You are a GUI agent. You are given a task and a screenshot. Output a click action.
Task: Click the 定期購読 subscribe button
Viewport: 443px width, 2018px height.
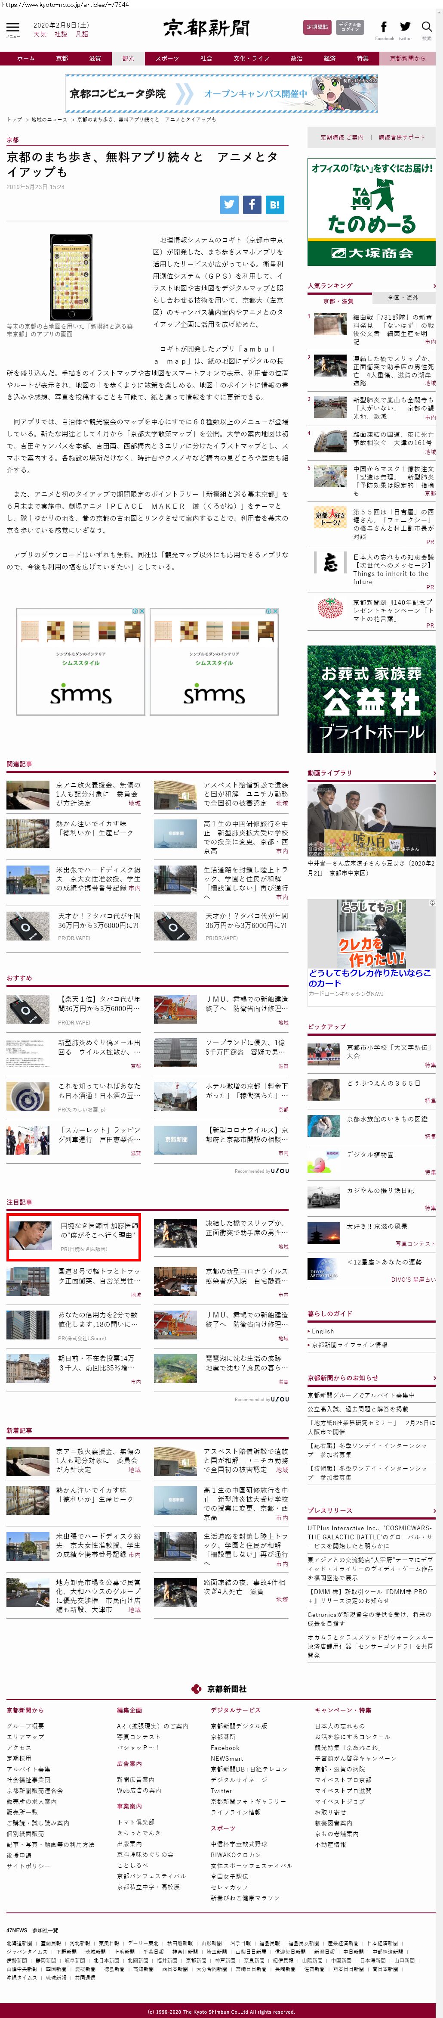[317, 28]
